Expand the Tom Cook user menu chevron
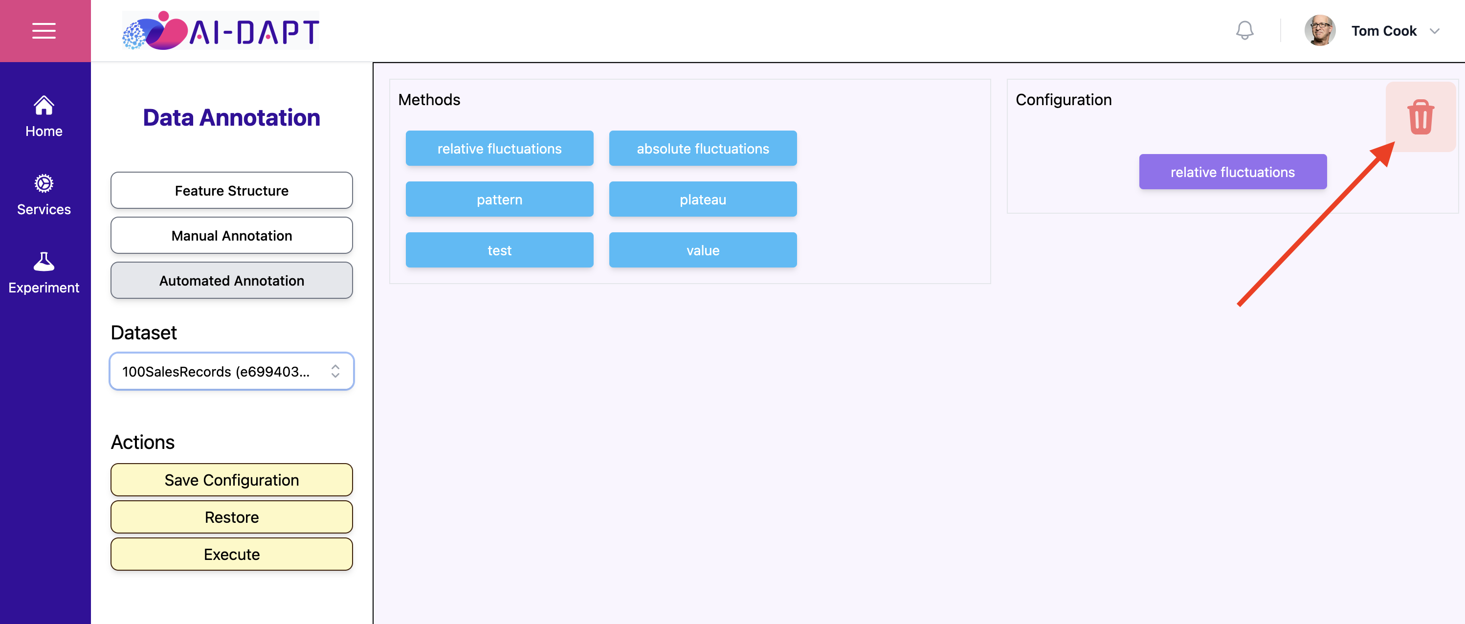The height and width of the screenshot is (624, 1465). pos(1434,31)
